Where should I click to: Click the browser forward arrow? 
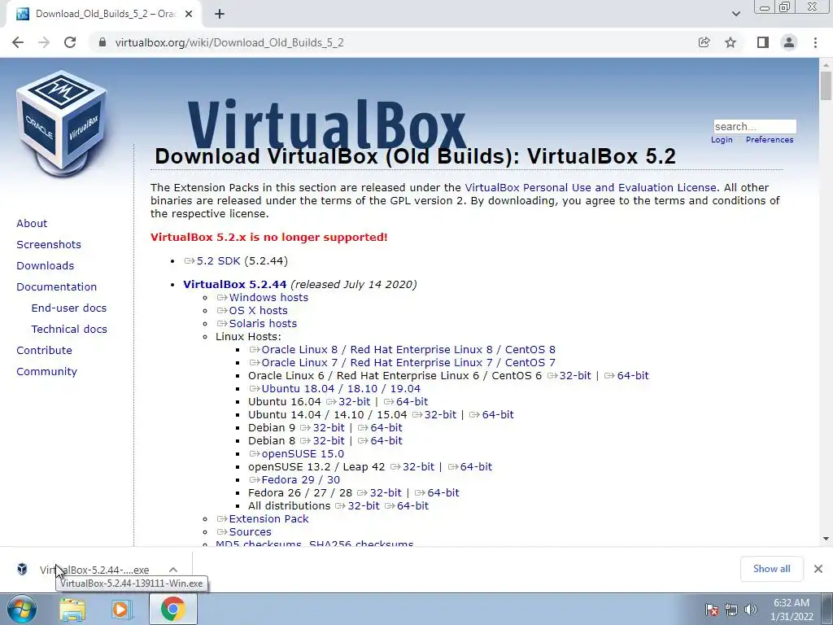point(44,42)
